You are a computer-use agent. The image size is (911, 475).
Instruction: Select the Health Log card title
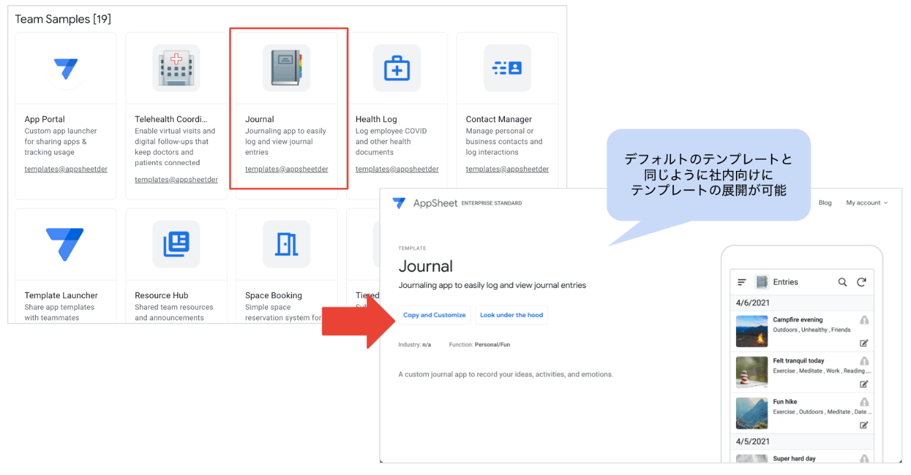tap(376, 119)
